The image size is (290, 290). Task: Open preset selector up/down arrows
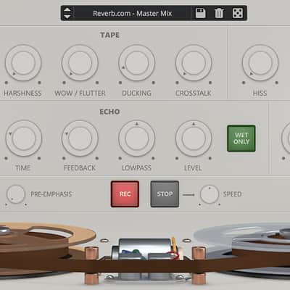tap(67, 13)
